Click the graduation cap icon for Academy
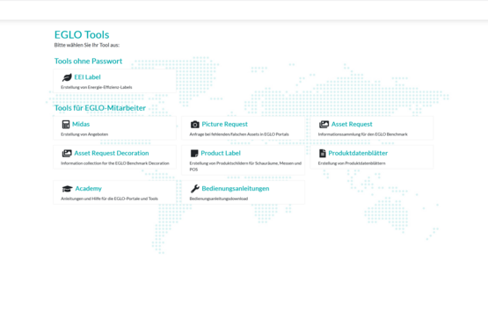Image resolution: width=488 pixels, height=325 pixels. [x=67, y=189]
